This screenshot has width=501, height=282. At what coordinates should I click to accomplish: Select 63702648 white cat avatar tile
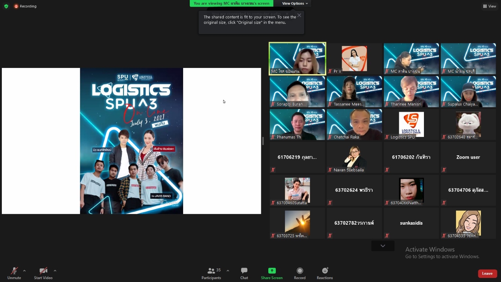(x=468, y=124)
